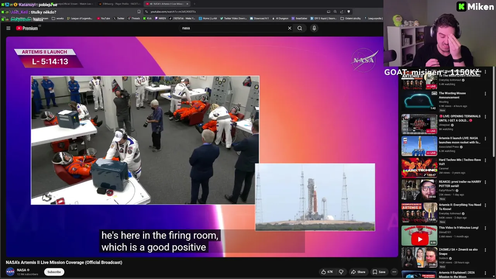Open 'This Video Is 9 Minutes Long' thumbnail
The width and height of the screenshot is (496, 279).
click(x=419, y=235)
